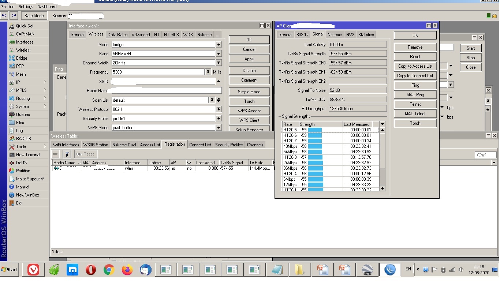Open the Interfaces sidebar item
The width and height of the screenshot is (500, 281).
(25, 42)
